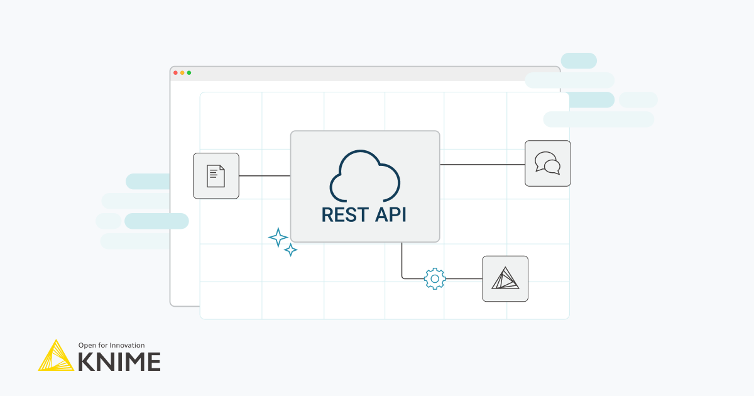Select the triangular prism node icon

point(505,278)
